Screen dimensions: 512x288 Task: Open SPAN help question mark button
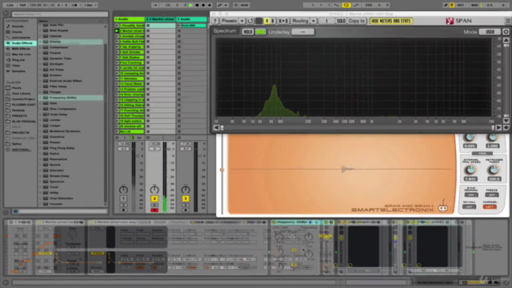click(x=215, y=21)
